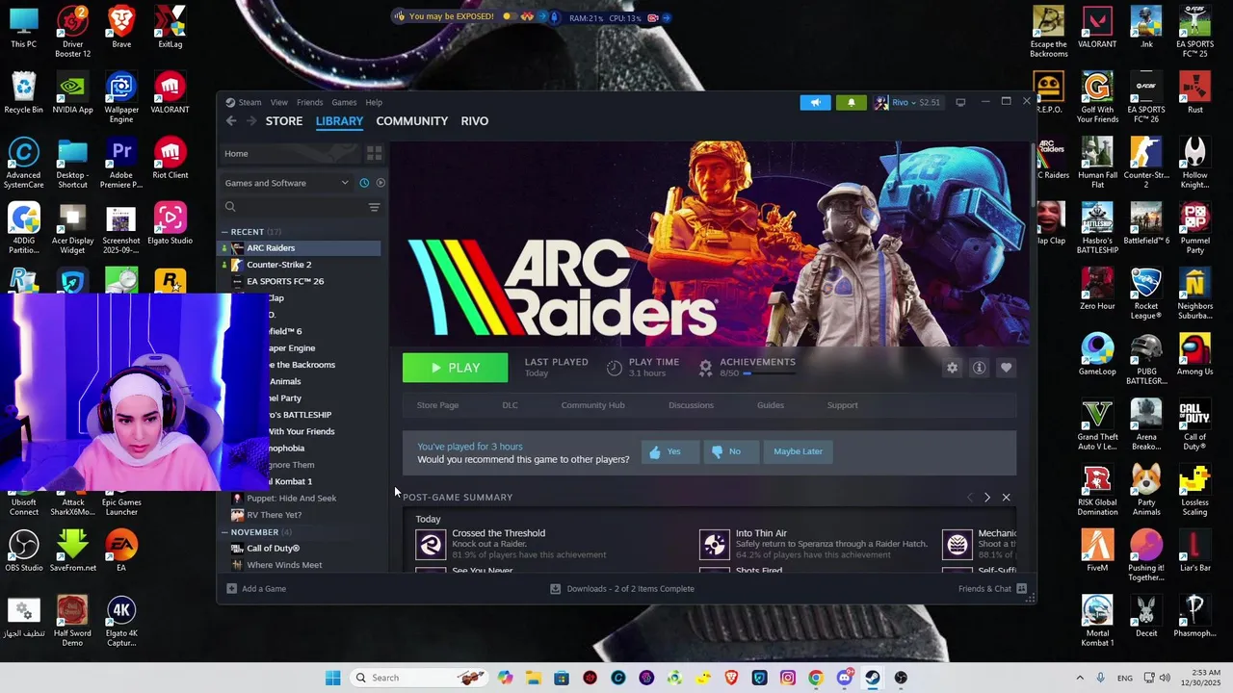This screenshot has width=1233, height=693.
Task: Switch library to grid collections view icon
Action: tap(375, 153)
